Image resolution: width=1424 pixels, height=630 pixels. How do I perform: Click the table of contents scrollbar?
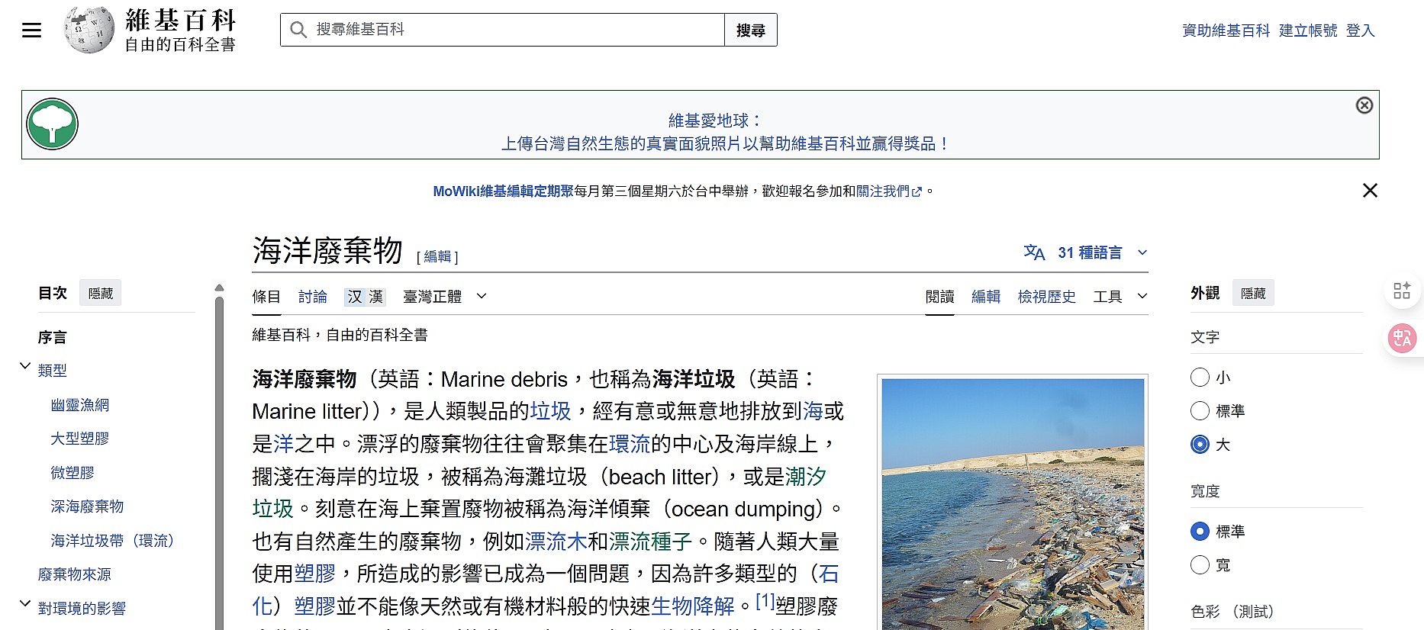pyautogui.click(x=220, y=458)
